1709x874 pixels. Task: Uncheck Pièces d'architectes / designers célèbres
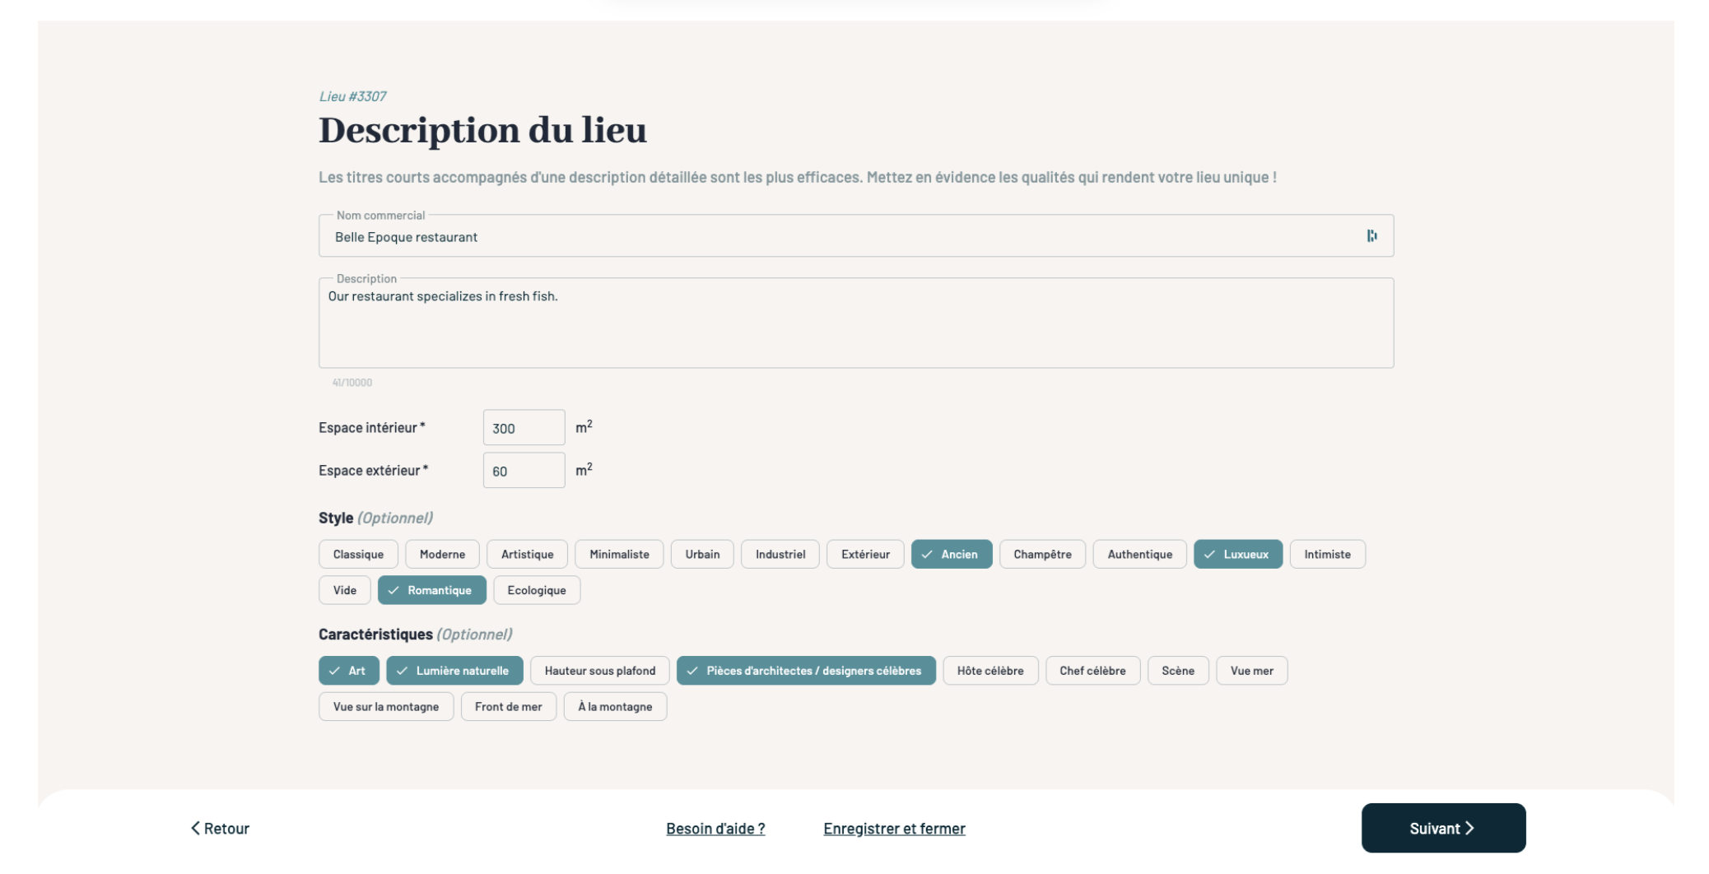click(x=805, y=671)
